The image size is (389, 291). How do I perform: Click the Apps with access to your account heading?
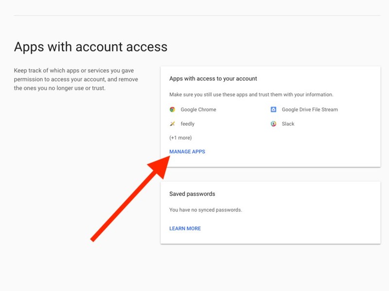click(x=213, y=79)
